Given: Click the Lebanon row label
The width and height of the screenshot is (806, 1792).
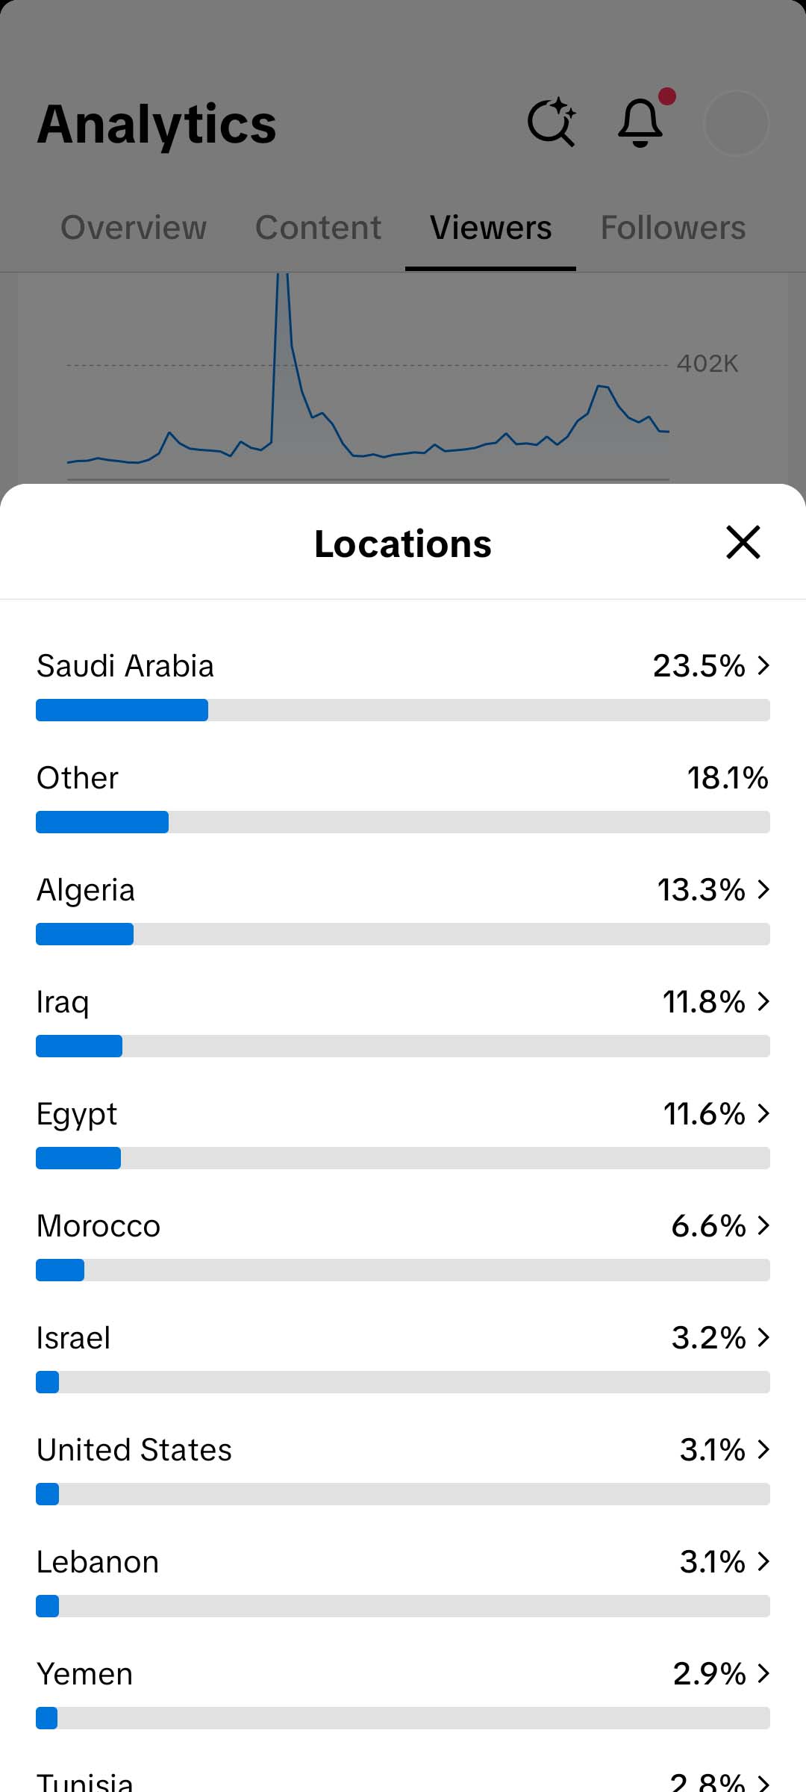Looking at the screenshot, I should point(98,1562).
